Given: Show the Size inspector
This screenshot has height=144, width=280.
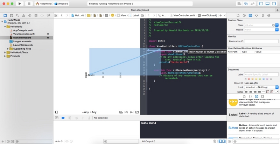Looking at the screenshot, I should pos(263,15).
